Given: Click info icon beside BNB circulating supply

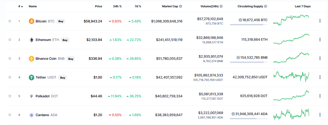Looking at the screenshot, I should 238,57.
